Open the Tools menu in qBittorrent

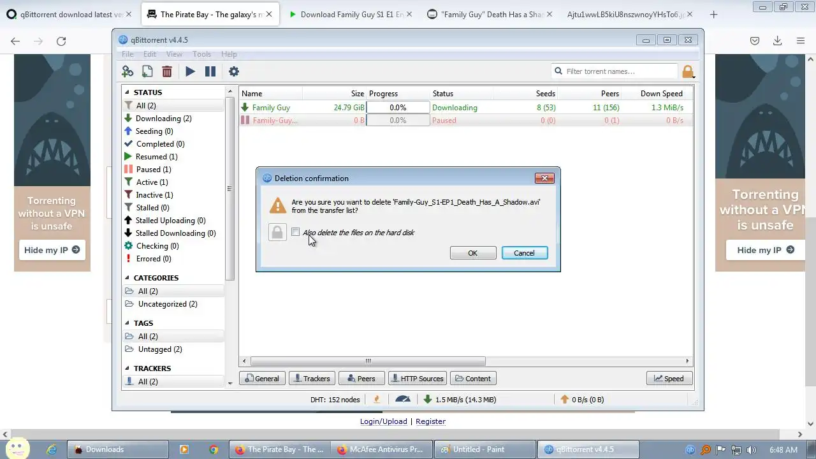[x=201, y=54]
